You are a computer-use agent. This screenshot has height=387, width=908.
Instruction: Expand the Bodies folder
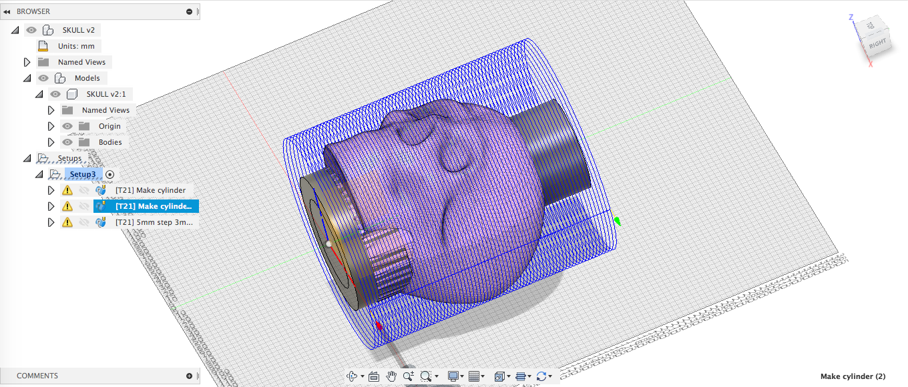point(51,141)
